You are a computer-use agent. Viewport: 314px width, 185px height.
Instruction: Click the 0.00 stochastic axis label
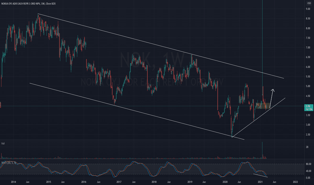(308, 178)
